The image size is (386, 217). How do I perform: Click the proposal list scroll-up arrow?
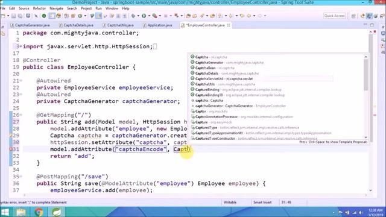point(366,57)
